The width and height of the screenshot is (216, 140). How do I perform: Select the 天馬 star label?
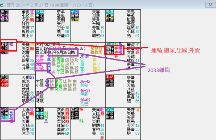pyautogui.click(x=131, y=12)
